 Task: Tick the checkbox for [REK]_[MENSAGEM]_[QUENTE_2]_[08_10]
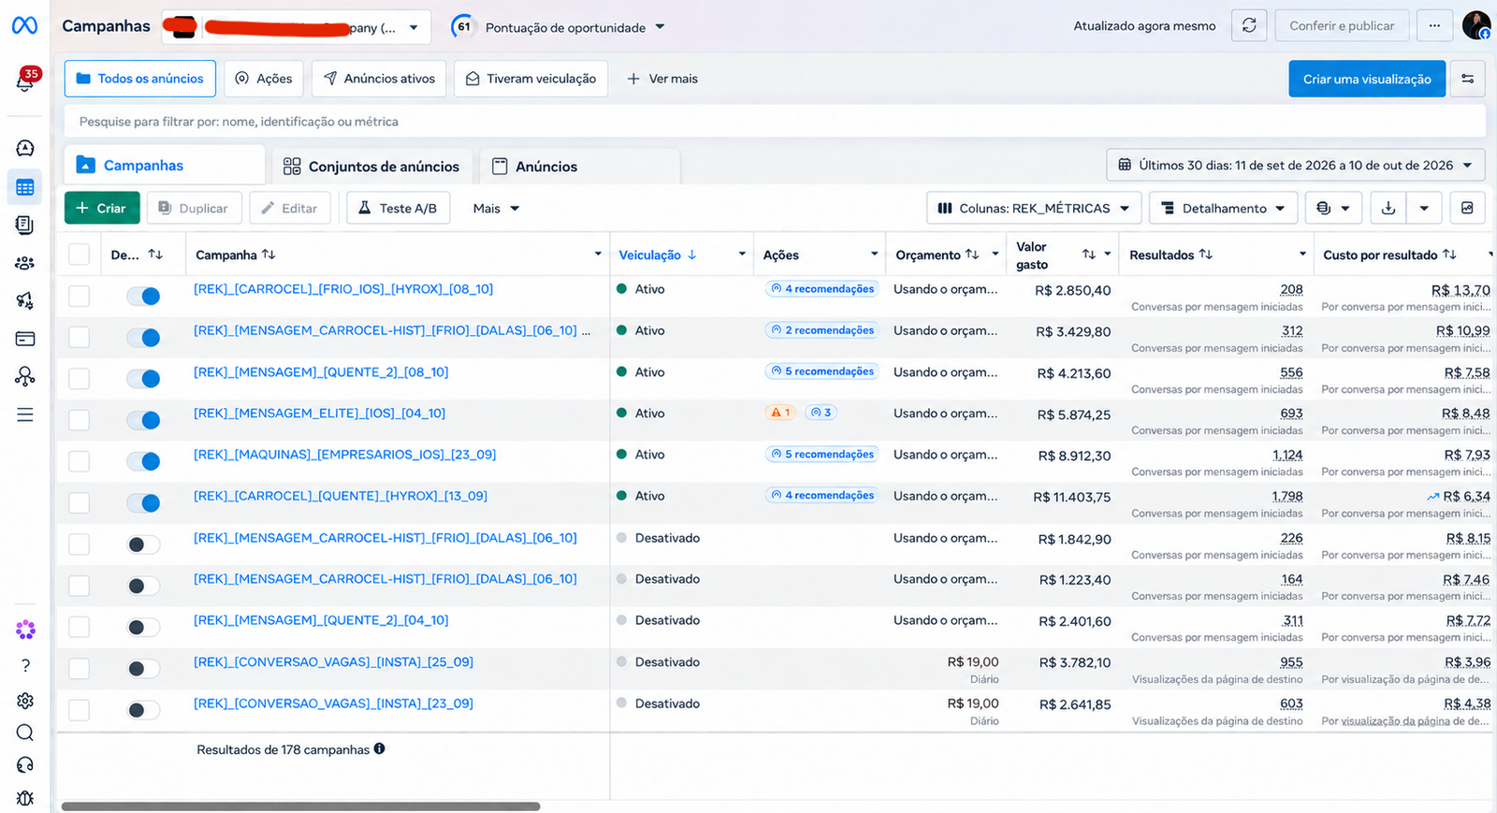[x=80, y=379]
